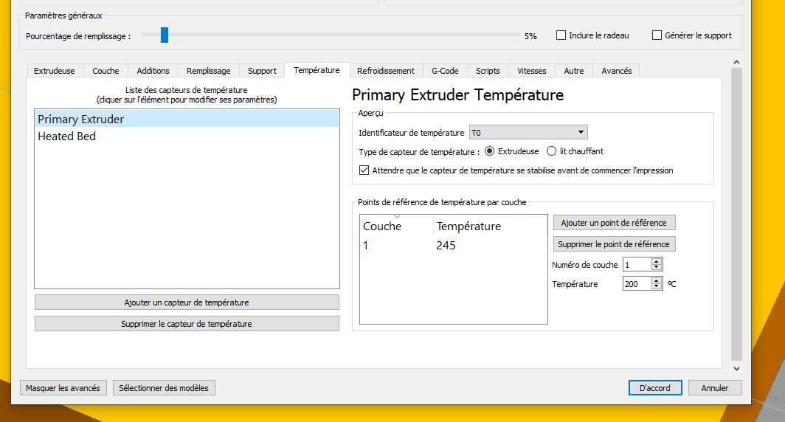This screenshot has height=422, width=785.
Task: Select the layer 1 setpoint row
Action: coord(454,245)
